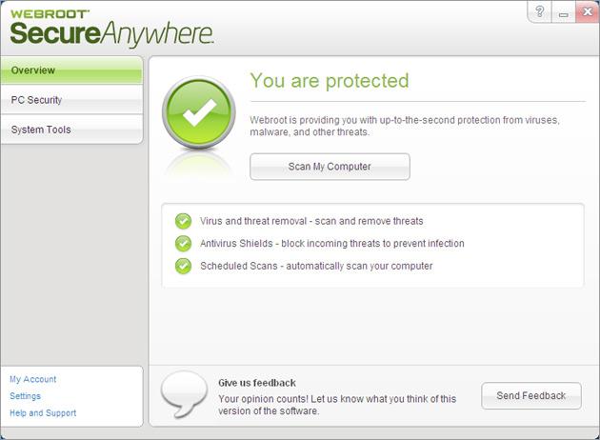600x440 pixels.
Task: Click the Send Feedback button
Action: point(531,395)
